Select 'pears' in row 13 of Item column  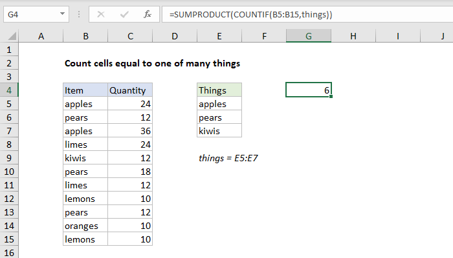point(85,212)
